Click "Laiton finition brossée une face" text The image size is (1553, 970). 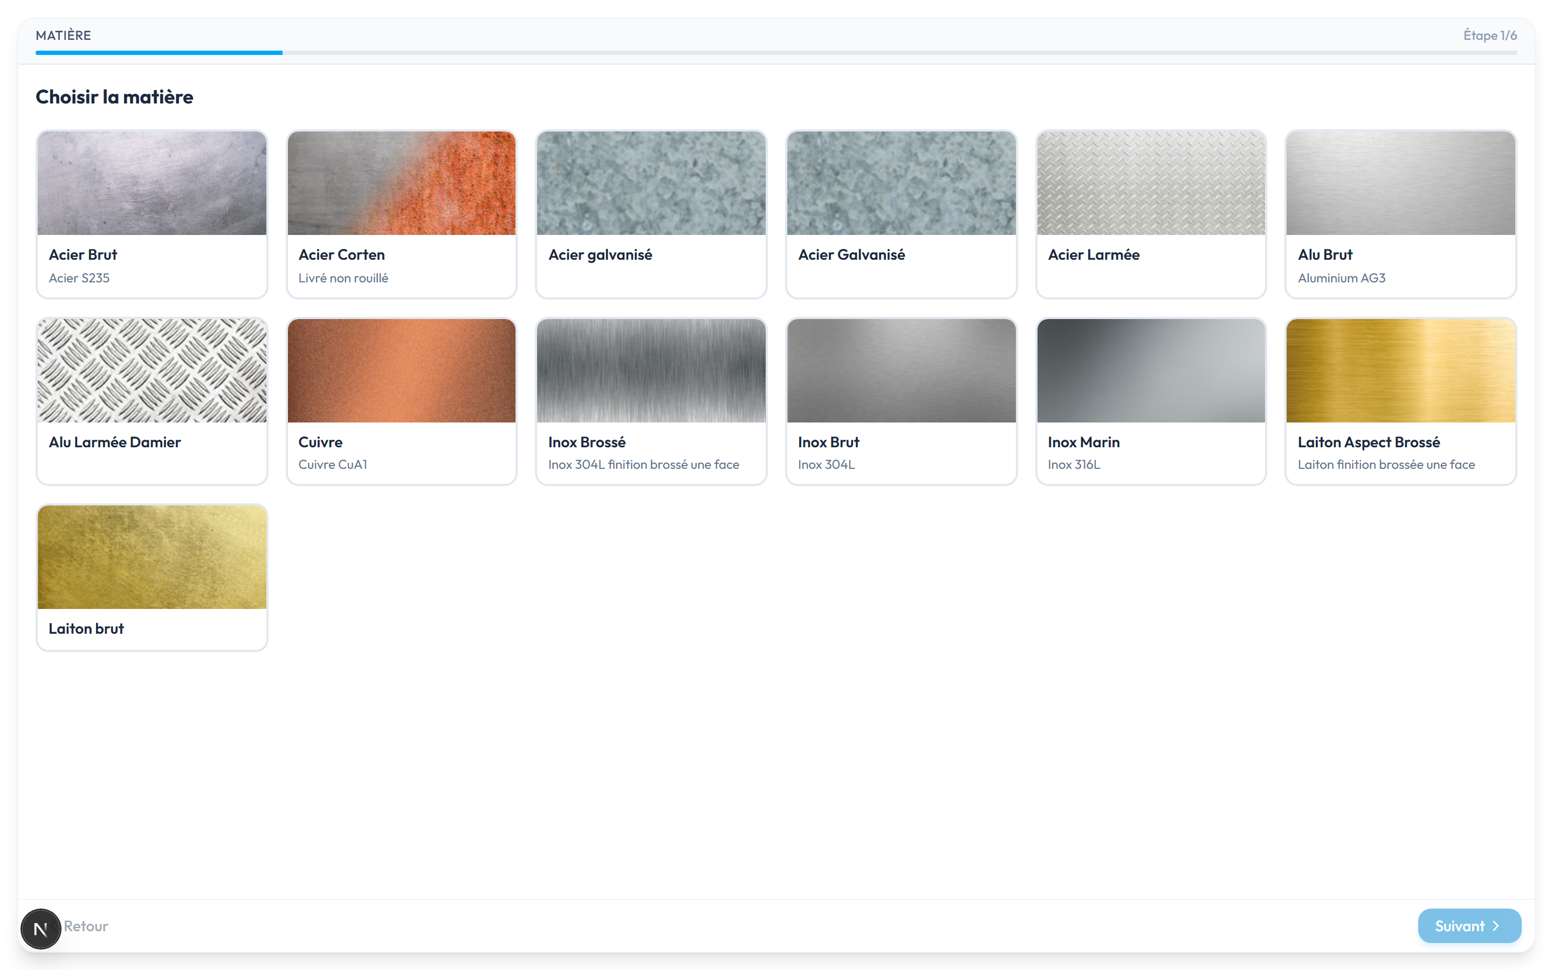tap(1386, 465)
